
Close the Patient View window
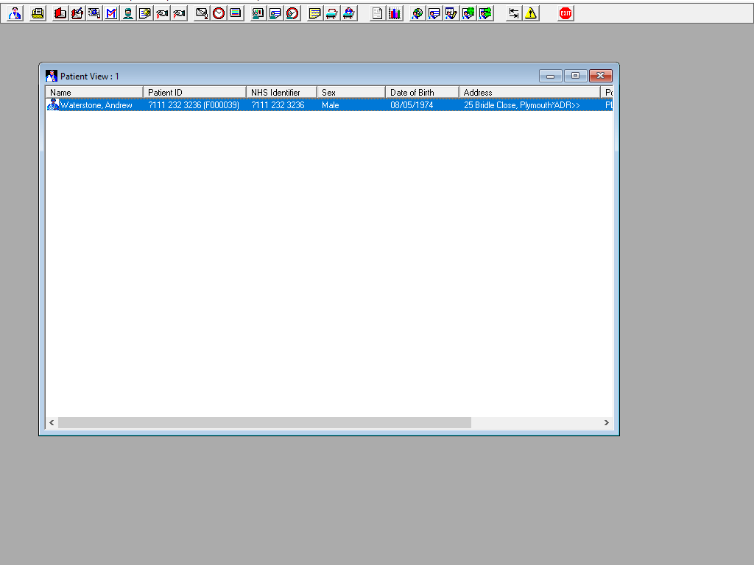click(x=601, y=76)
